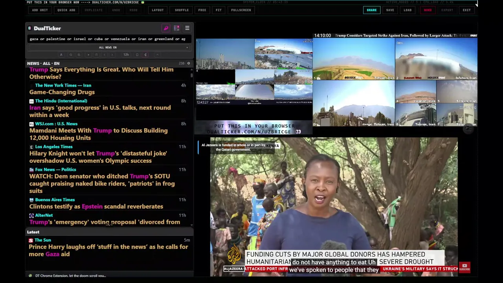This screenshot has height=283, width=503.
Task: Click the zoom out magnifier icon
Action: 71,55
